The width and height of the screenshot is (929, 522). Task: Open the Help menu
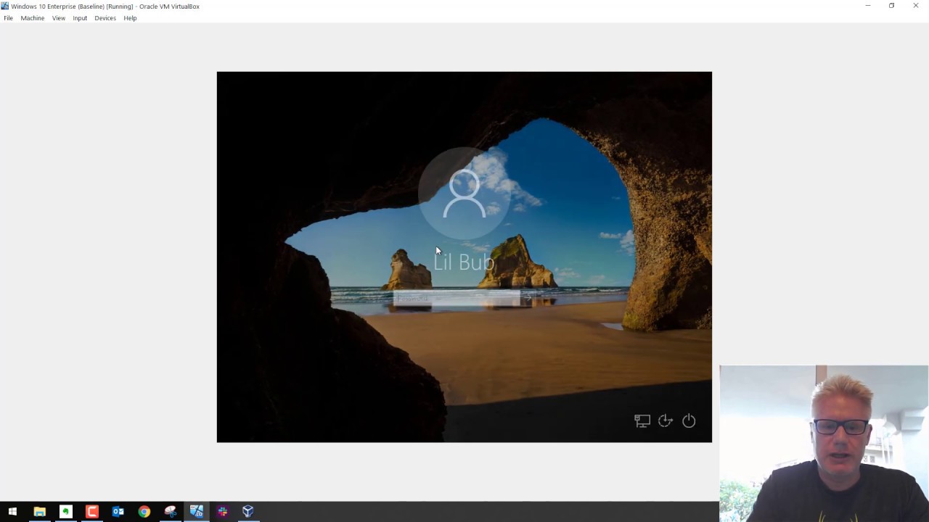[130, 18]
